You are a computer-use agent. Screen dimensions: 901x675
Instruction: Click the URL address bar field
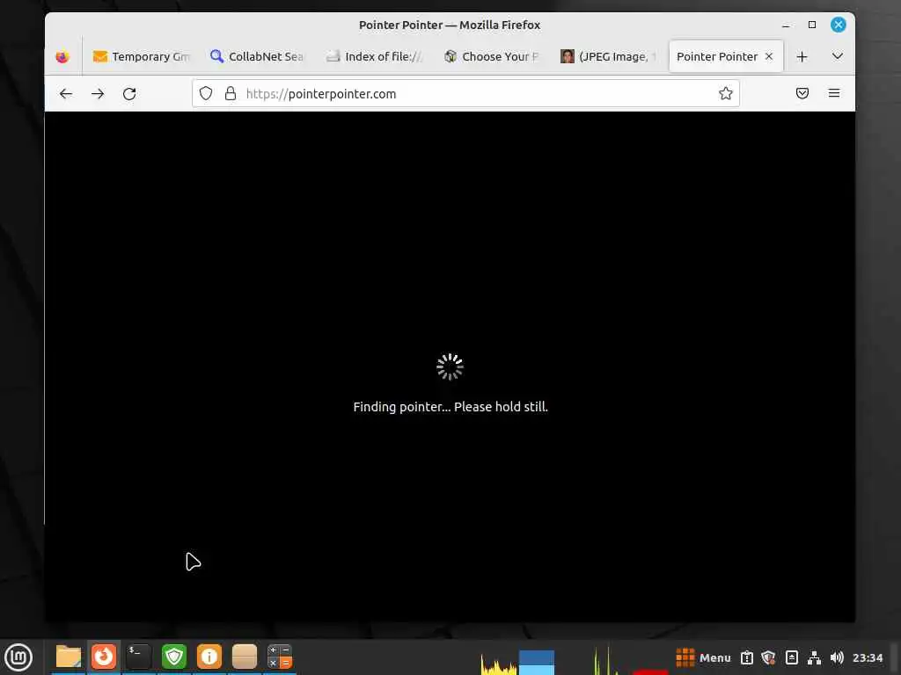(x=465, y=93)
